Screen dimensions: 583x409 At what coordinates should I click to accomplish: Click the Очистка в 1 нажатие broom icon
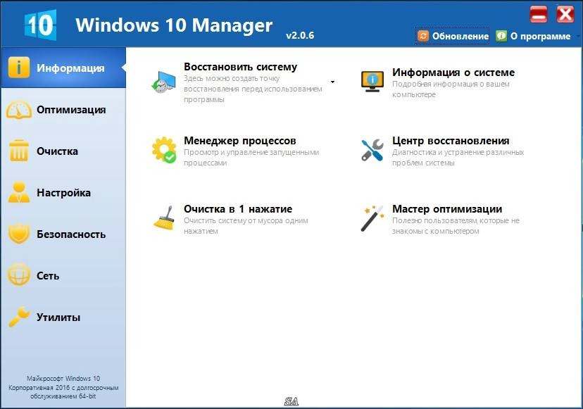pyautogui.click(x=165, y=218)
